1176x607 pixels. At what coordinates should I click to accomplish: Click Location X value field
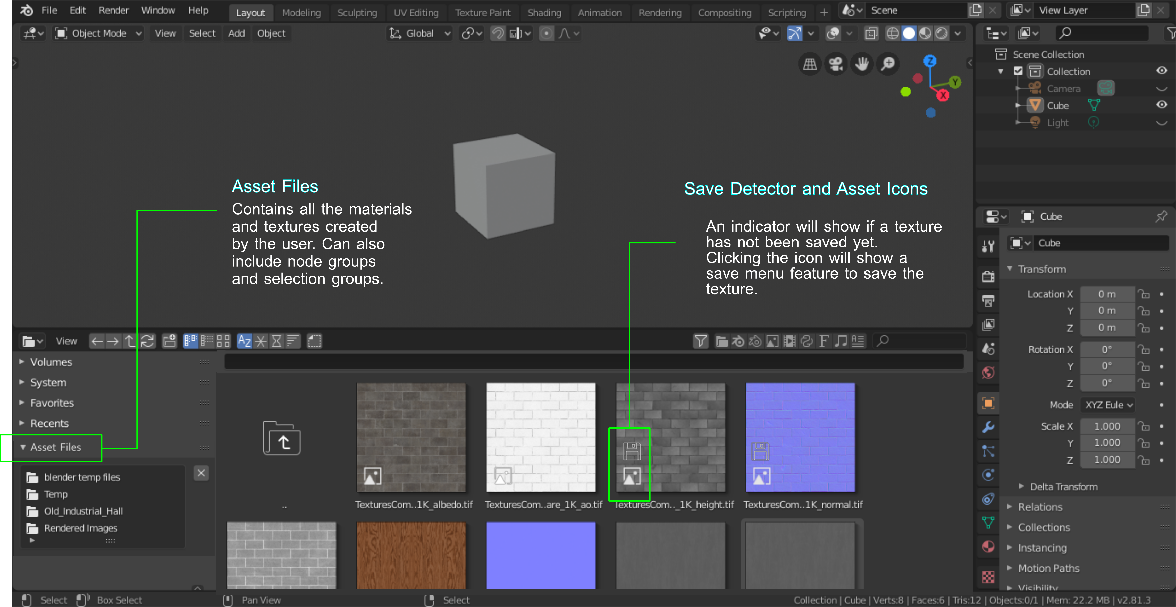[1107, 294]
